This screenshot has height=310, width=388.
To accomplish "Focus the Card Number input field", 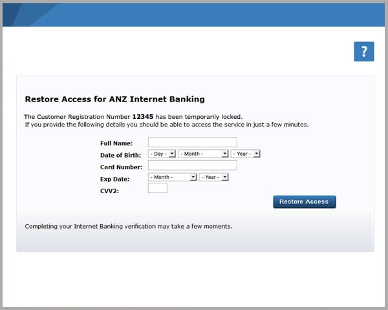I will (x=192, y=165).
